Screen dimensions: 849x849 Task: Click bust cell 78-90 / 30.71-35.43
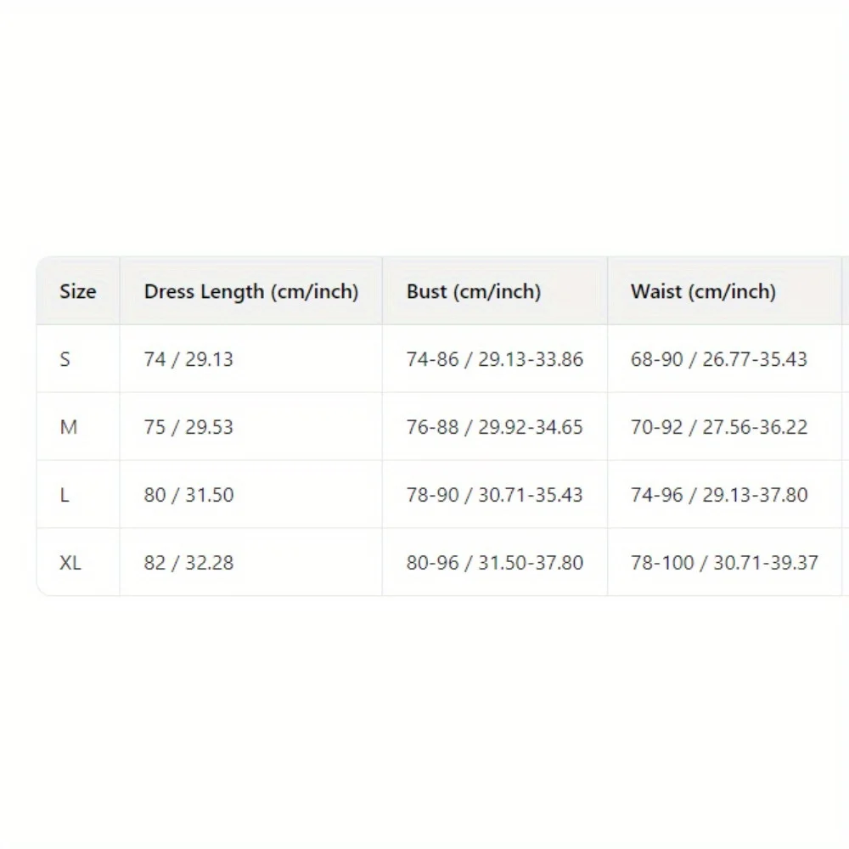click(495, 495)
